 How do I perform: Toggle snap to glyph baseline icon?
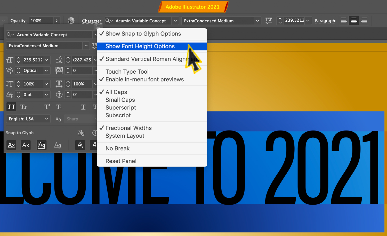coord(11,145)
